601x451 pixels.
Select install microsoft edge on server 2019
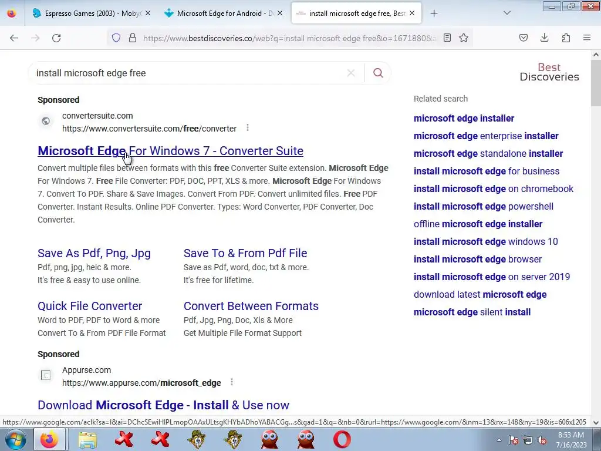[x=492, y=277]
